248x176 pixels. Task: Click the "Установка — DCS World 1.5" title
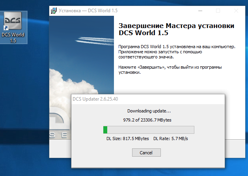coord(88,11)
